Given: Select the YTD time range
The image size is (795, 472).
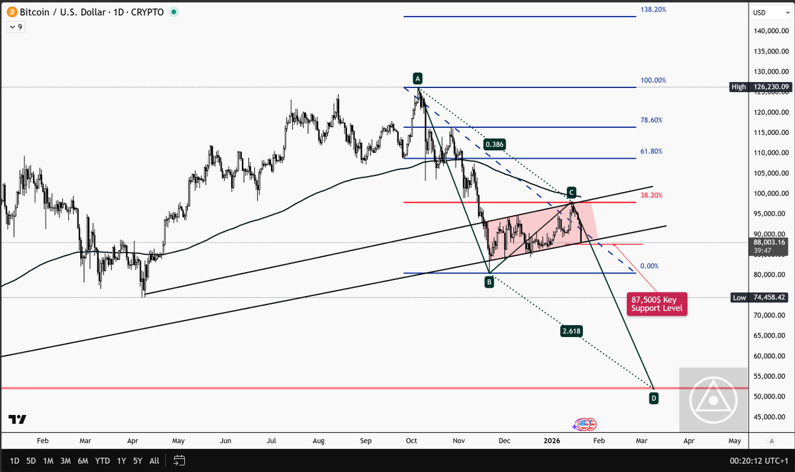Looking at the screenshot, I should pos(102,459).
